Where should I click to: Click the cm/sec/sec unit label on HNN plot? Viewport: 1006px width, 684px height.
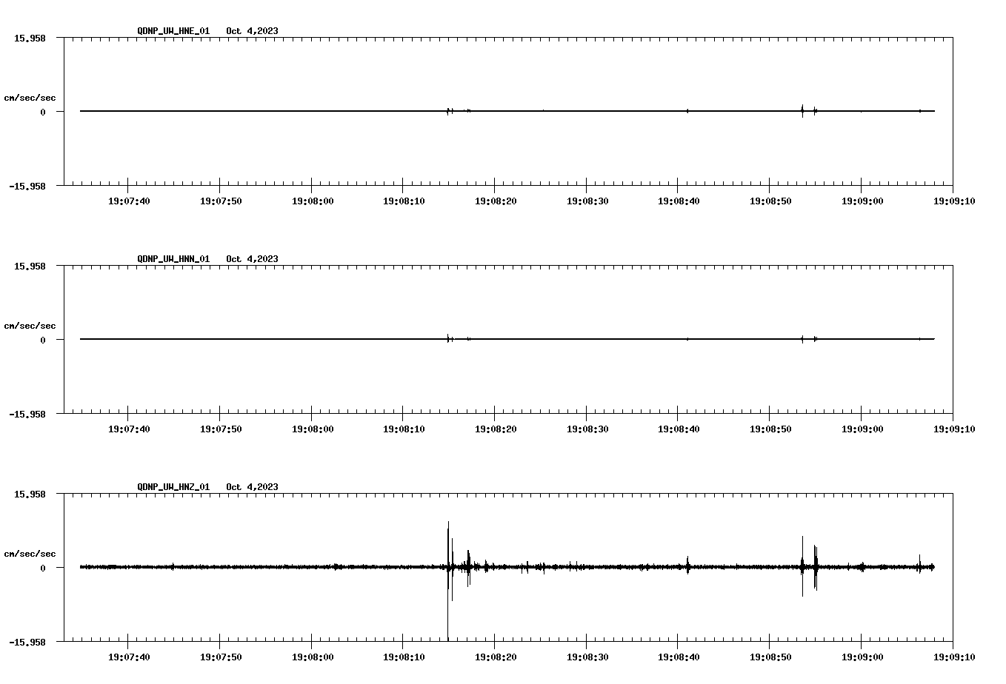(30, 326)
